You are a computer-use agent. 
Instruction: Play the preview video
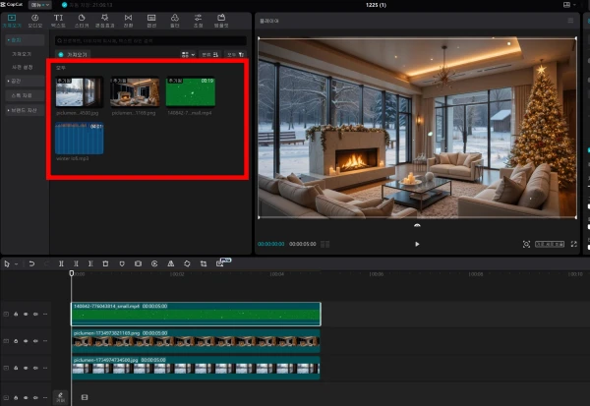click(x=417, y=244)
